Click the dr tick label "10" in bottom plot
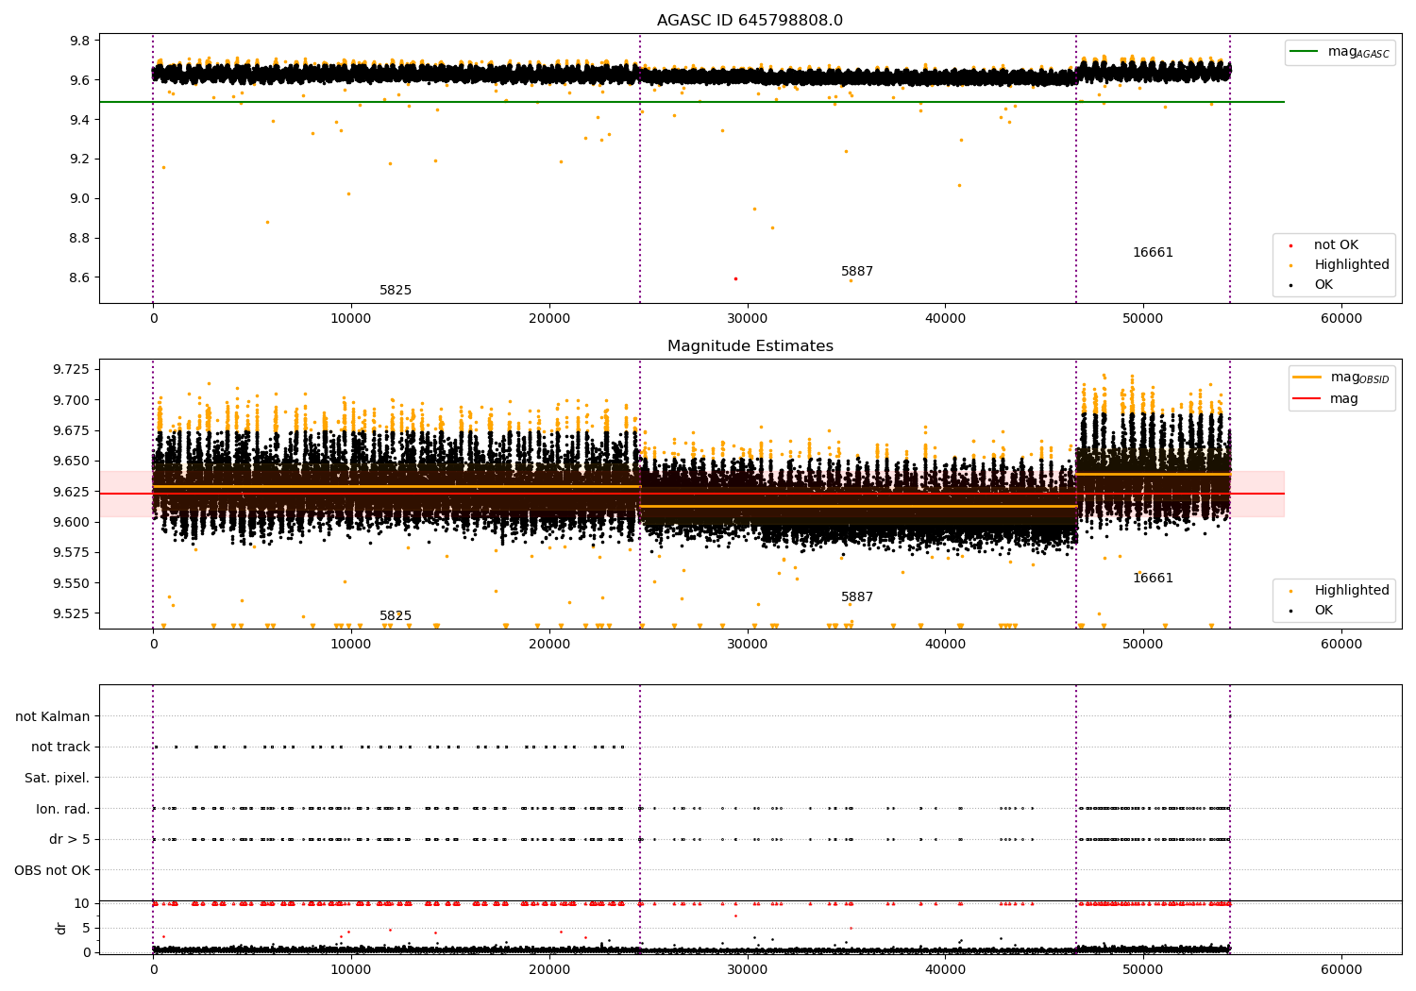 pyautogui.click(x=82, y=904)
